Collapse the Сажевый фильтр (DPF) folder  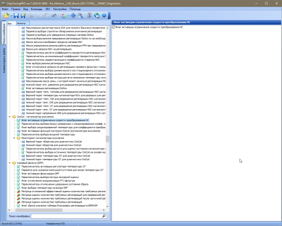10,163
